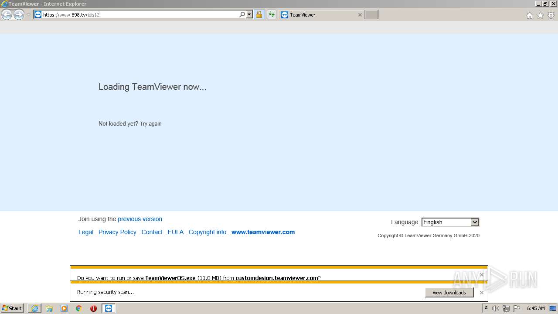Viewport: 558px width, 314px height.
Task: Open the Windows Start menu
Action: [x=12, y=308]
